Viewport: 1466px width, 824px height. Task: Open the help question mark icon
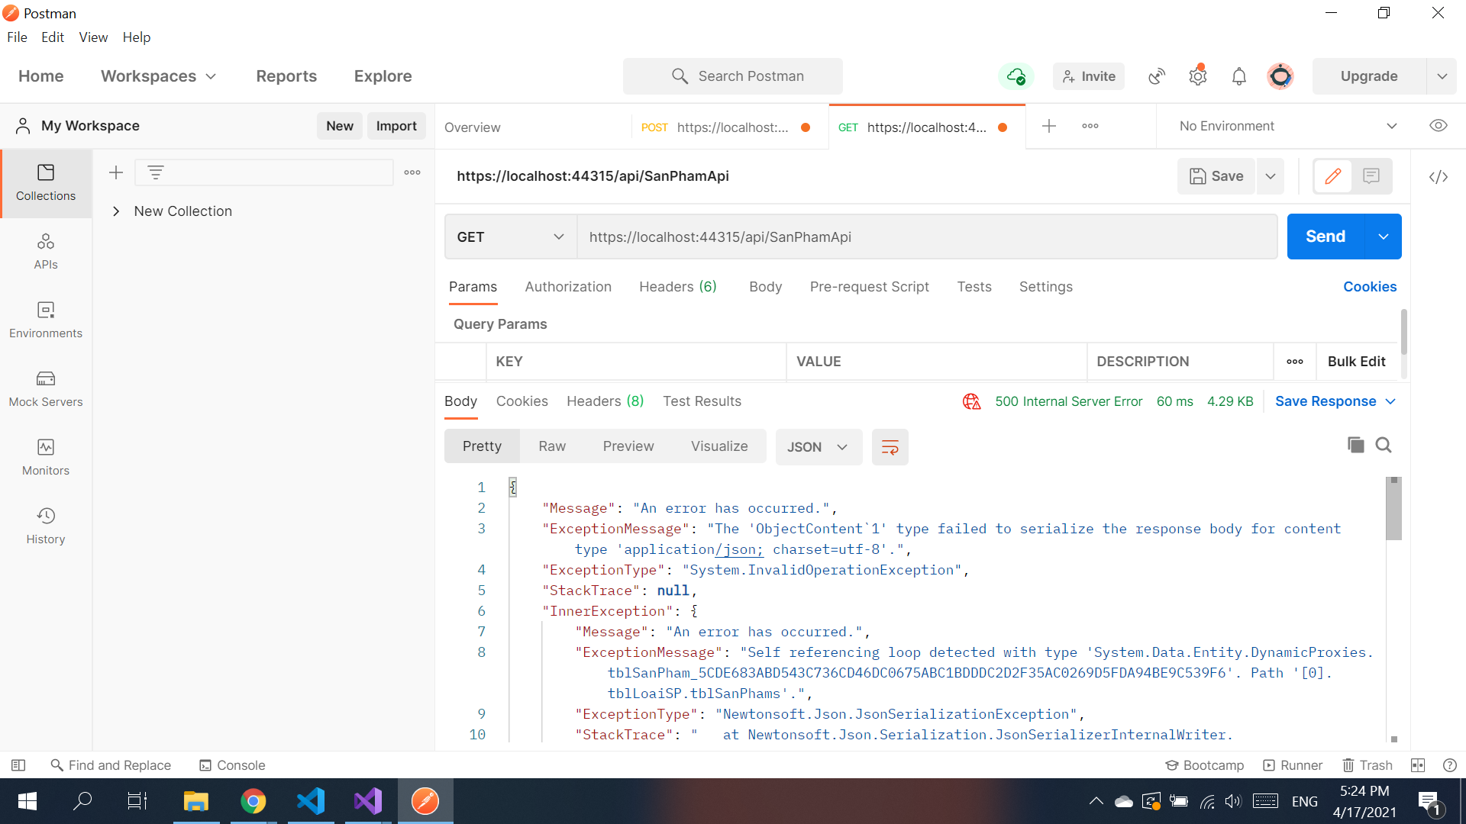(x=1450, y=765)
